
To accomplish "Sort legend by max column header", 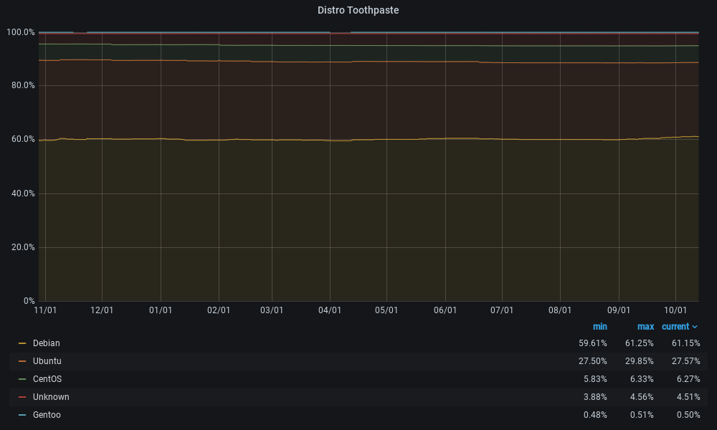I will 645,327.
